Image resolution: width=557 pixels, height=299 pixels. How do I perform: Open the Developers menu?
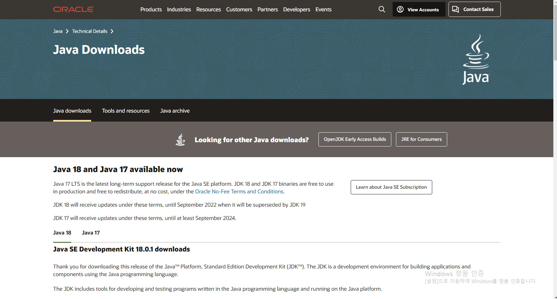(296, 9)
